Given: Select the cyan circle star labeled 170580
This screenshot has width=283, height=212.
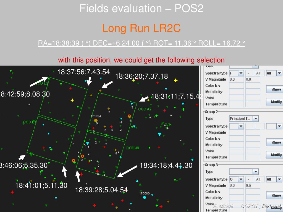Looking at the screenshot, I should coord(144,197).
